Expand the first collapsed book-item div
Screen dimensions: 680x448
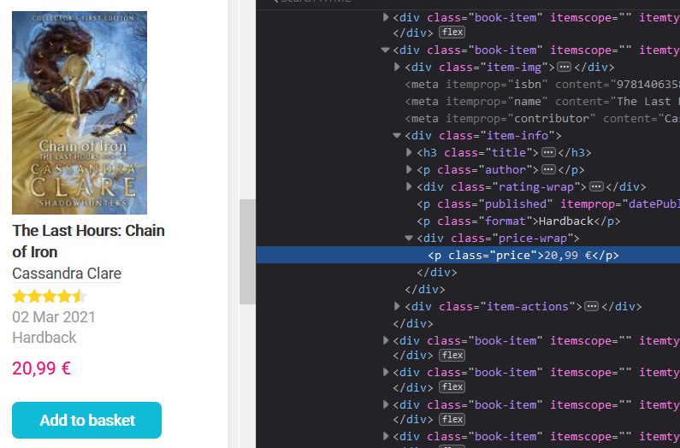(386, 17)
